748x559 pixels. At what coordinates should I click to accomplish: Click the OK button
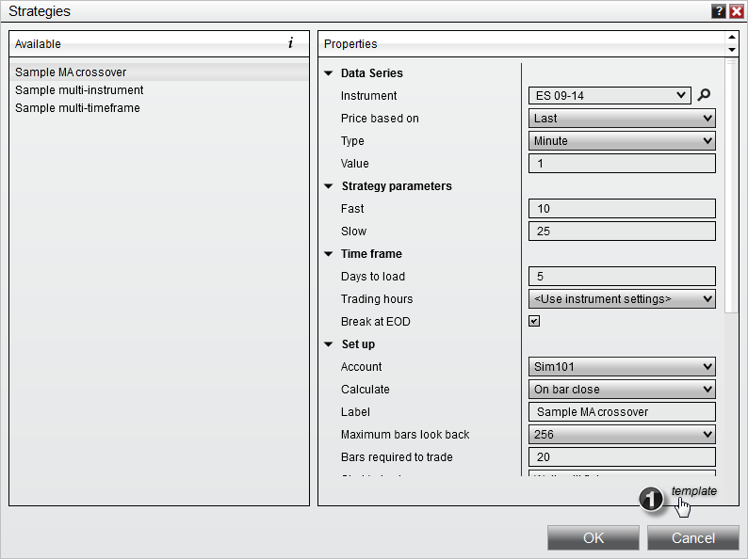point(594,538)
